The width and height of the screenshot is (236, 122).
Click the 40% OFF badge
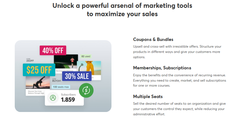pos(53,50)
